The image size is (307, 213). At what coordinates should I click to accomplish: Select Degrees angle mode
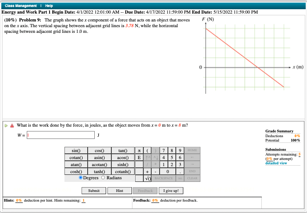(x=80, y=177)
